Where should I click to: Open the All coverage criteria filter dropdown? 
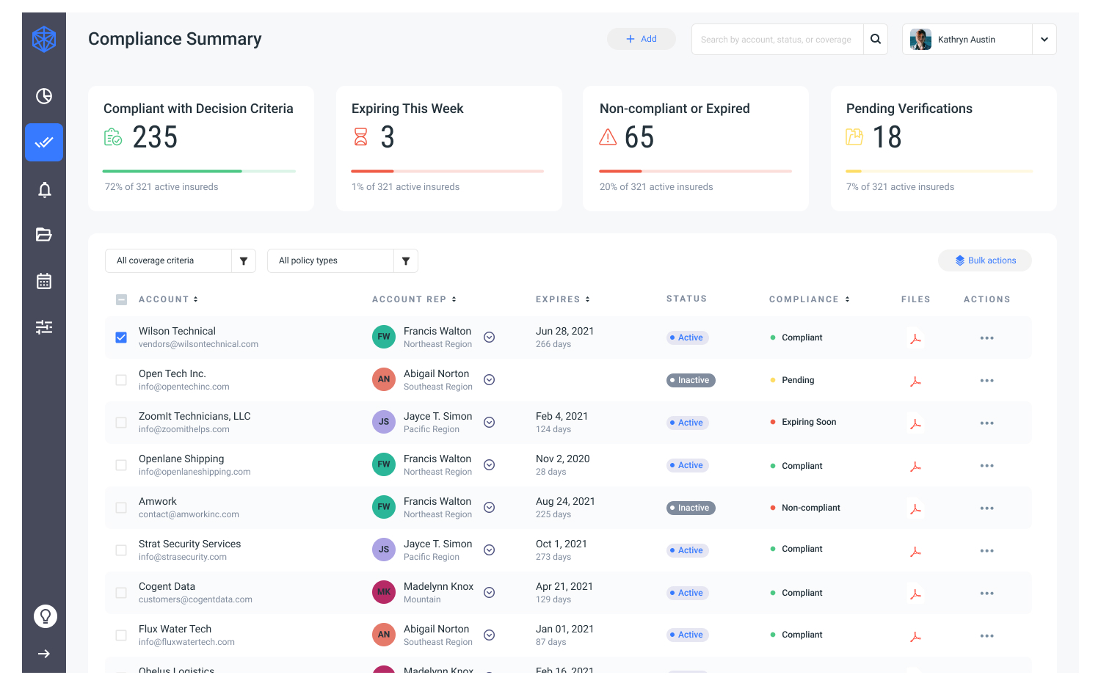pyautogui.click(x=181, y=260)
